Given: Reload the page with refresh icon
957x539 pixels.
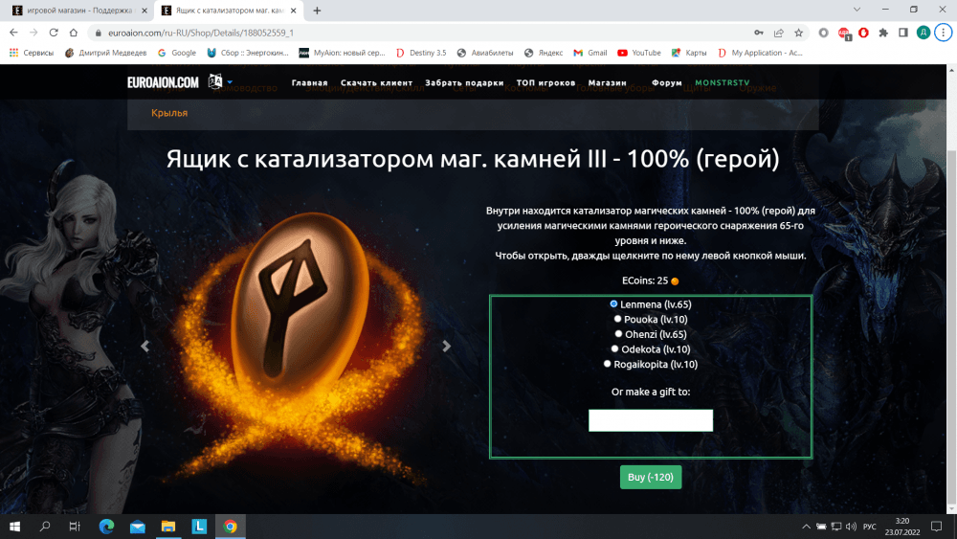Looking at the screenshot, I should pos(54,33).
